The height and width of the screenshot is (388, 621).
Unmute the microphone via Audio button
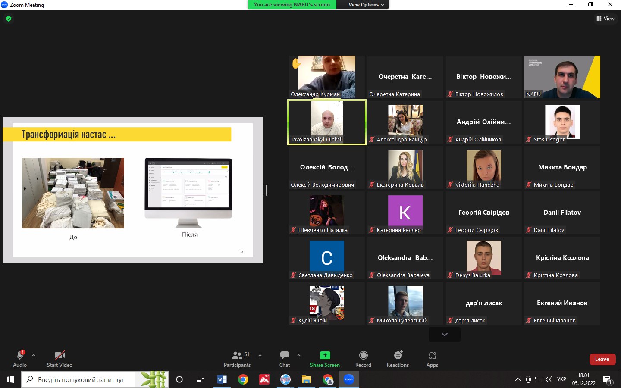point(20,359)
